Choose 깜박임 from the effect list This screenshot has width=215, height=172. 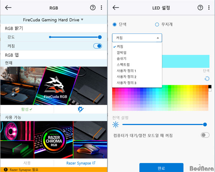(x=121, y=53)
